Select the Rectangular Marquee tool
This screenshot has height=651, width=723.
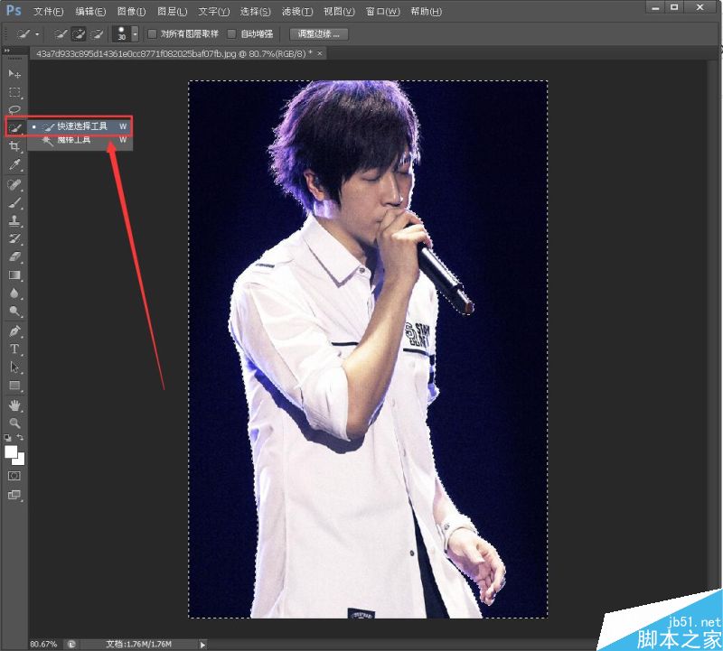(14, 92)
